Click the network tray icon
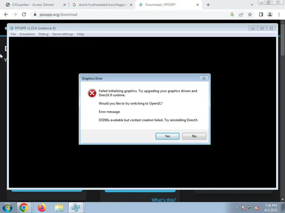 pyautogui.click(x=250, y=208)
